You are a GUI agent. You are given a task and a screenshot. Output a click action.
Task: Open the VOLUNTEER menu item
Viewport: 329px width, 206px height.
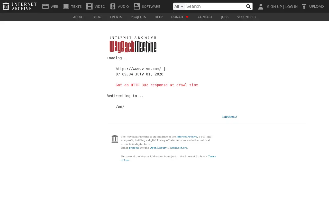(246, 17)
